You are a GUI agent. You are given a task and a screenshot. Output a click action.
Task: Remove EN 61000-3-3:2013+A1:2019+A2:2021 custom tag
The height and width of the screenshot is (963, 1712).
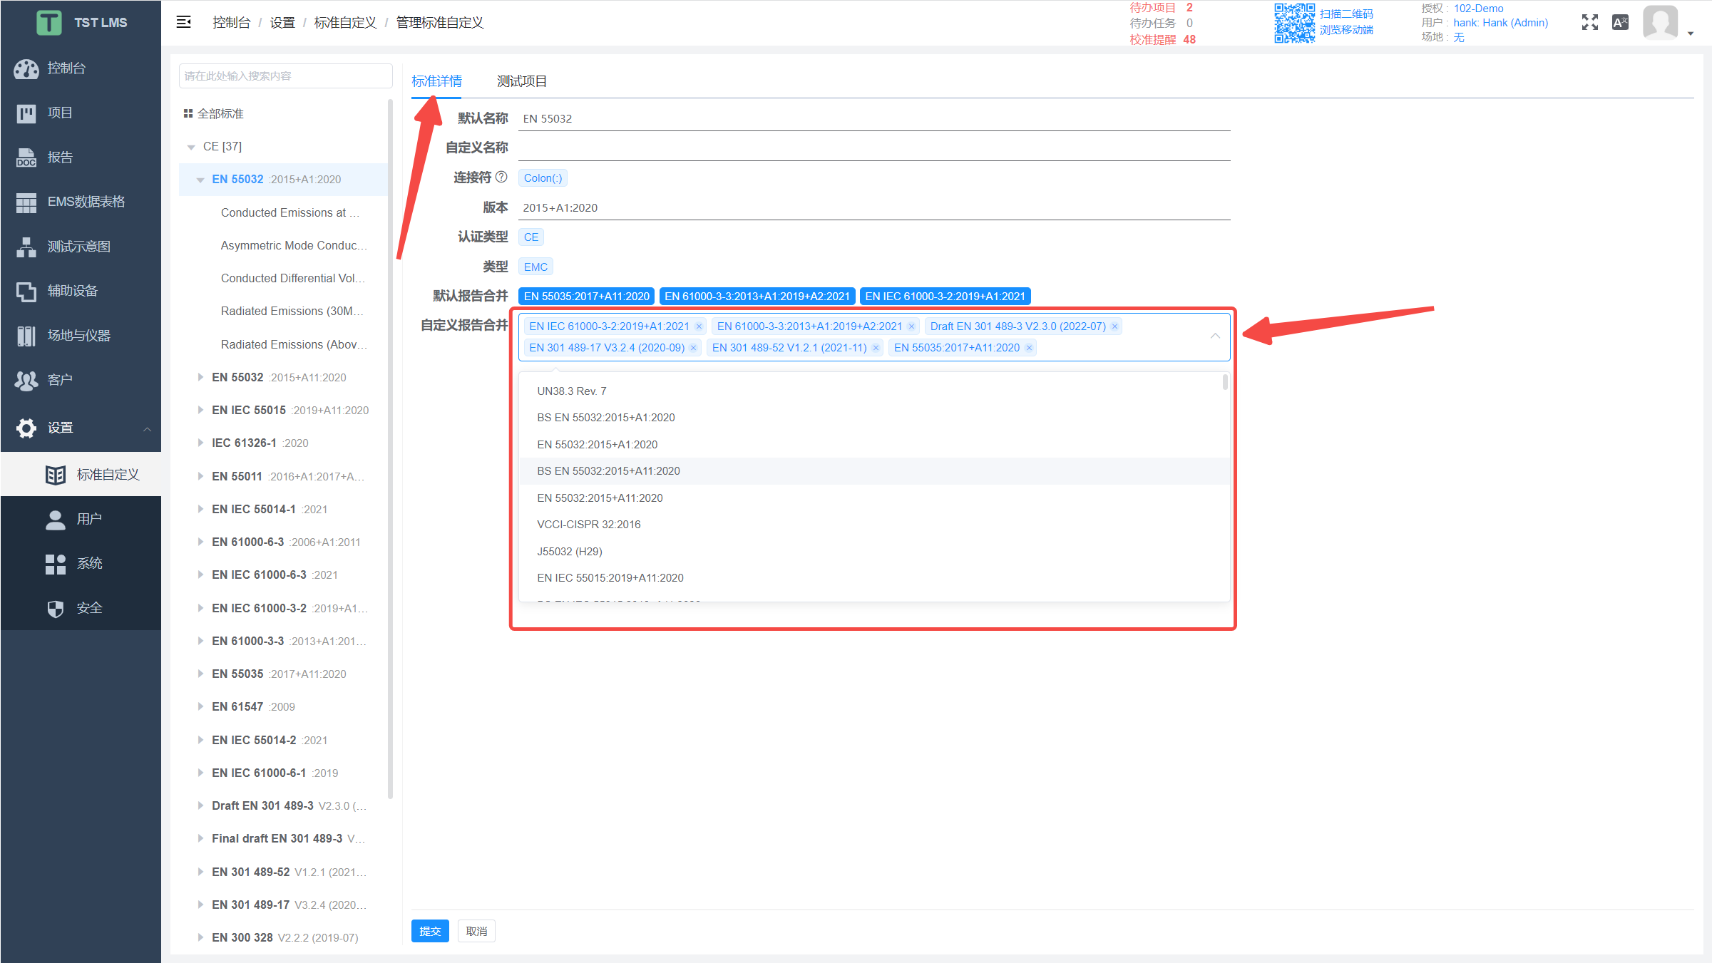click(x=911, y=326)
